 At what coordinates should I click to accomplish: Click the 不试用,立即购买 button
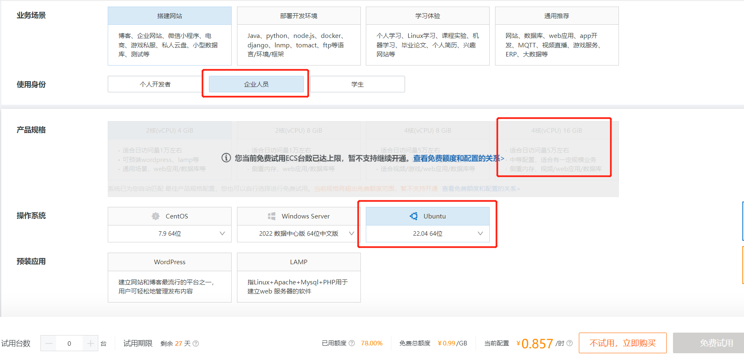[623, 343]
